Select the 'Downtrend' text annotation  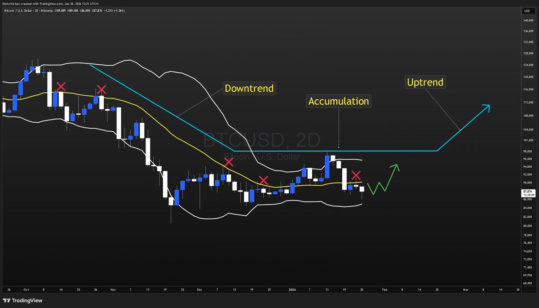[x=249, y=88]
